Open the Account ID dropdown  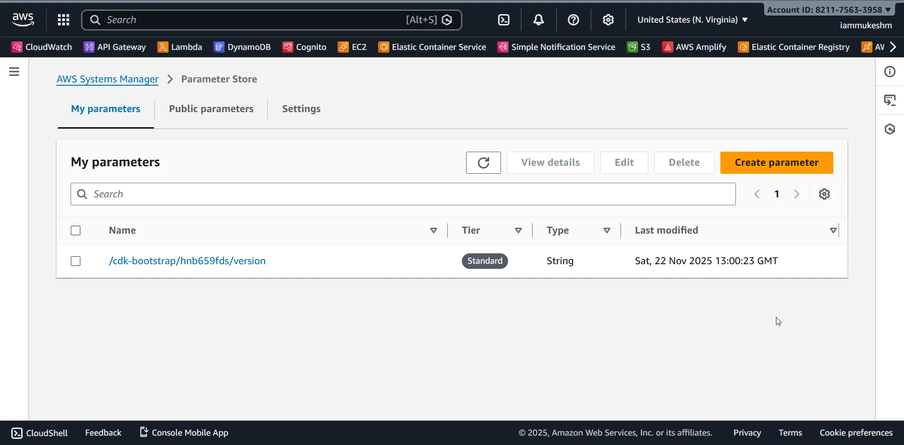[x=828, y=9]
